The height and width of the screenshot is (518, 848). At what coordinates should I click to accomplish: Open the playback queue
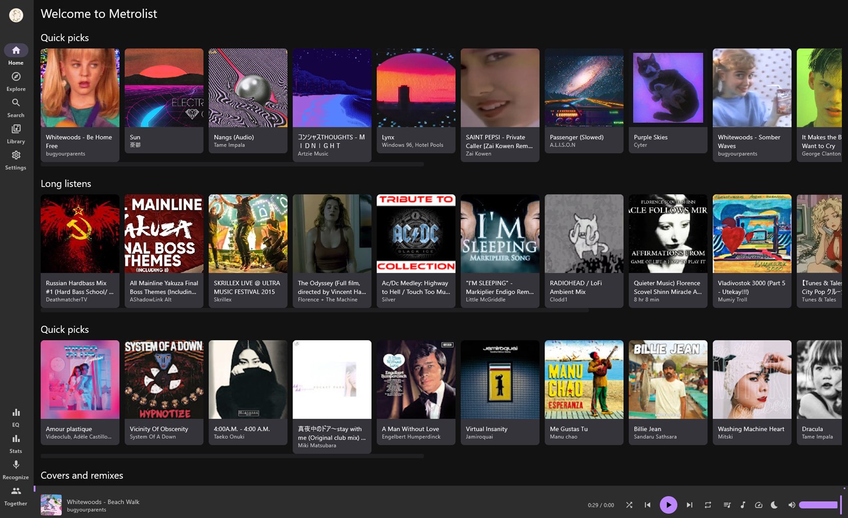pos(727,505)
